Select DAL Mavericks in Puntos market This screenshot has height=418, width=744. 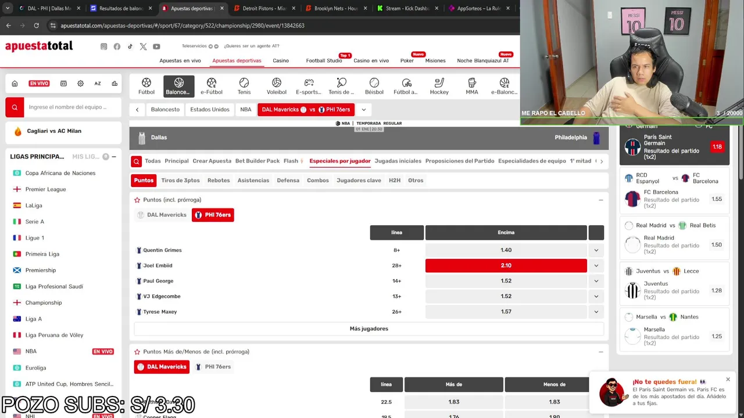point(162,215)
